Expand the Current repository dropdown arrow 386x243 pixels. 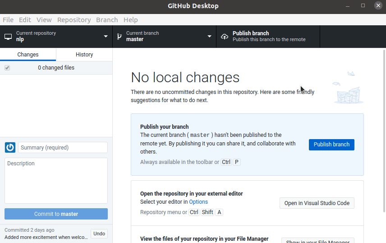pyautogui.click(x=106, y=37)
